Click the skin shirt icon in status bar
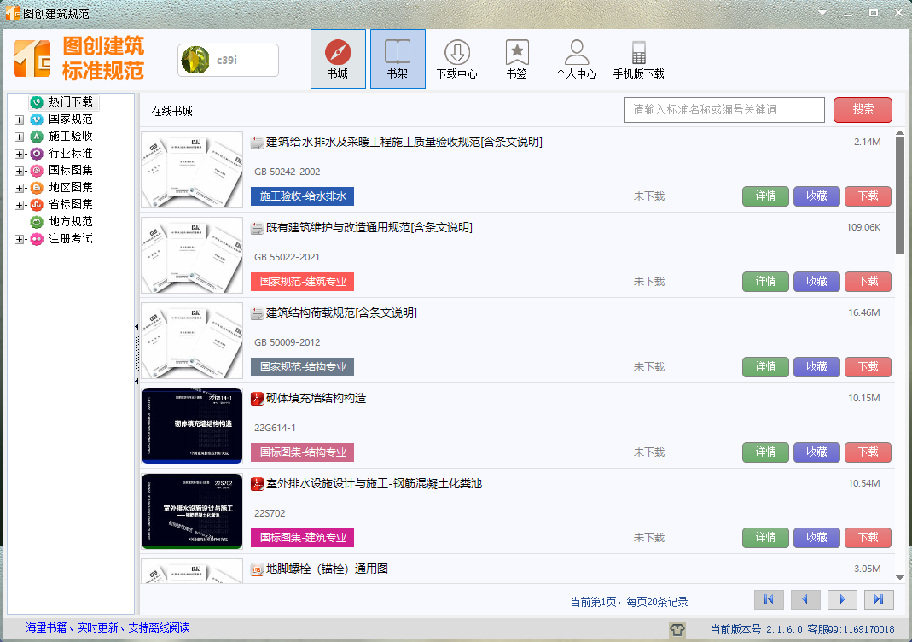 pyautogui.click(x=677, y=629)
